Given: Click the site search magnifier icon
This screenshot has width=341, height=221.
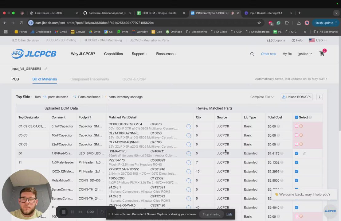Looking at the screenshot, I should 252,54.
